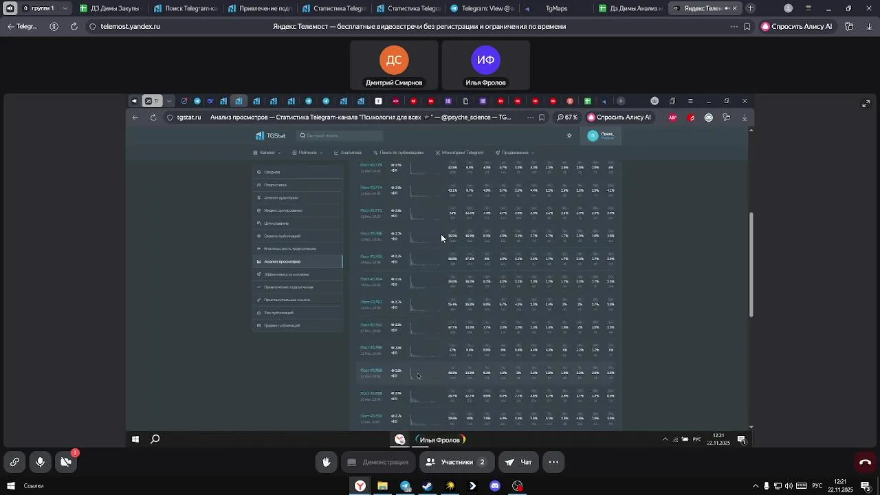This screenshot has height=495, width=880.
Task: Select Привлечение подписчиков in the sidebar
Action: [x=298, y=287]
